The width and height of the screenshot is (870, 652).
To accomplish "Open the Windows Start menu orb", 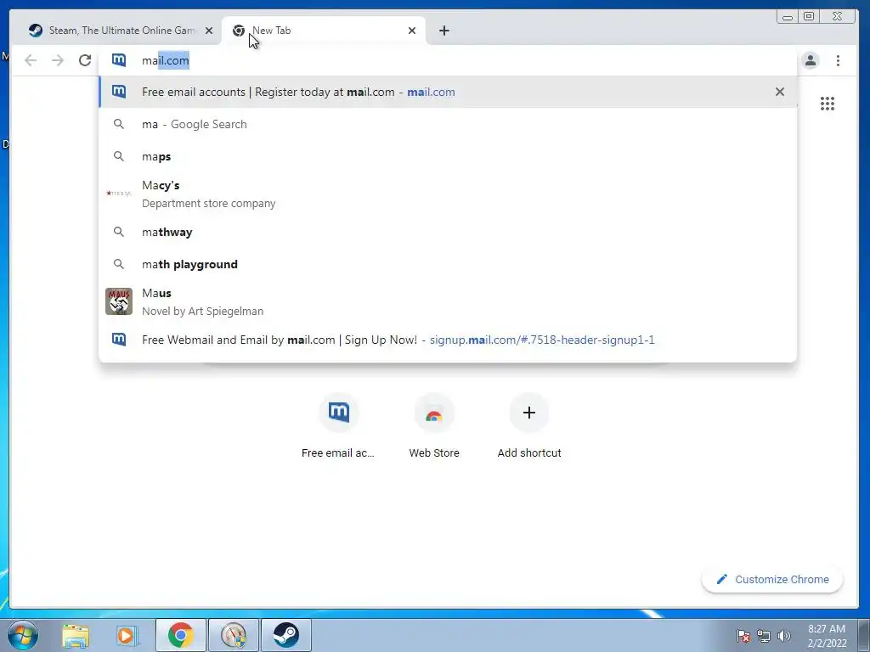I will [x=23, y=635].
